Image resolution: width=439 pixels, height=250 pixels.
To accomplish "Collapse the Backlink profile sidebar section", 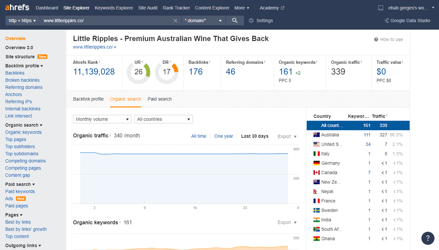I will click(x=24, y=66).
